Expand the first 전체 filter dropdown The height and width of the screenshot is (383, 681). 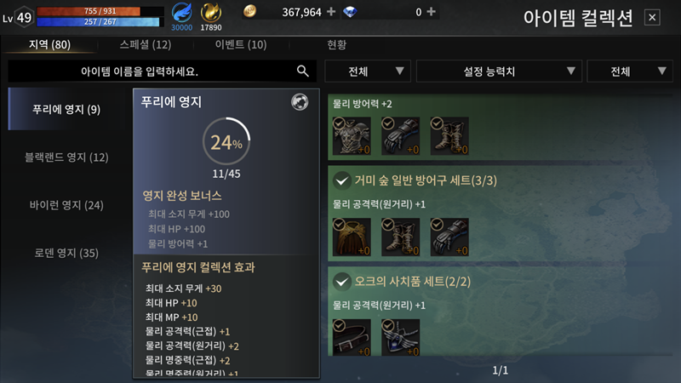point(368,71)
